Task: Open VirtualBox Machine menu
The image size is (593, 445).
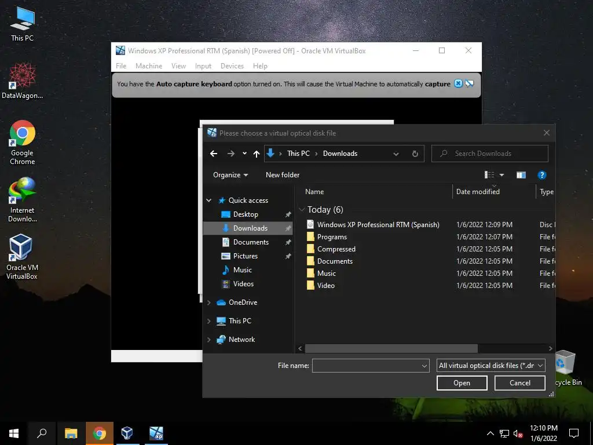Action: (149, 66)
